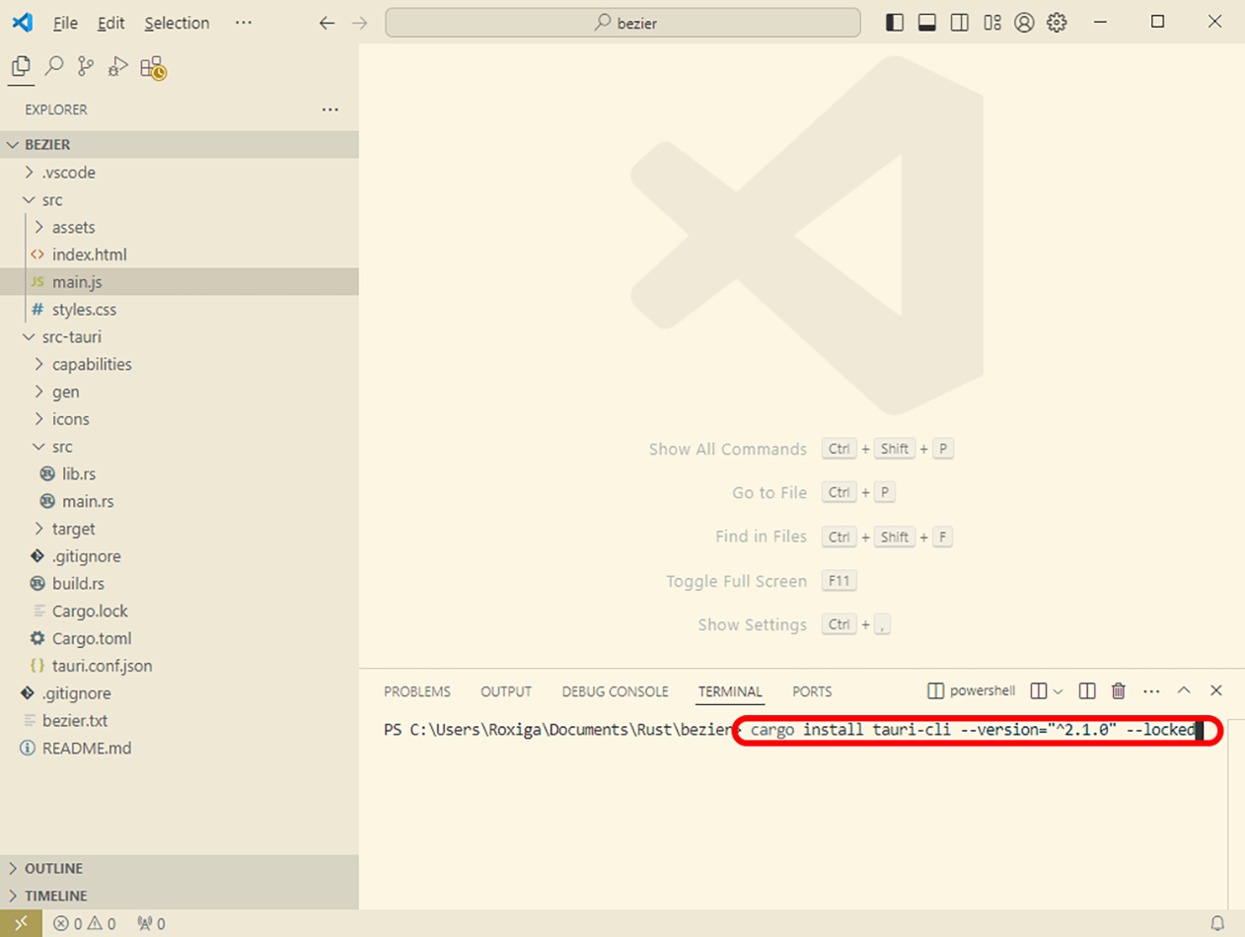Click the bezier command center search box
Viewport: 1245px width, 937px height.
coord(622,23)
